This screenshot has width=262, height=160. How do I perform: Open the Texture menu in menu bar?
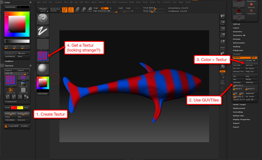(152, 2)
